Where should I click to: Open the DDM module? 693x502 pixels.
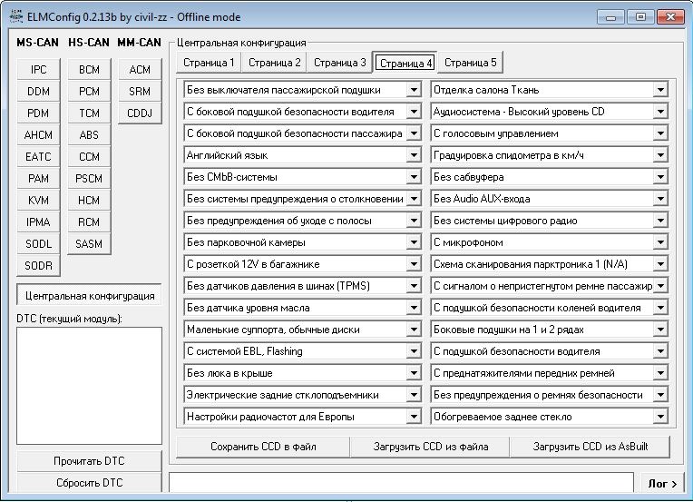coord(38,91)
